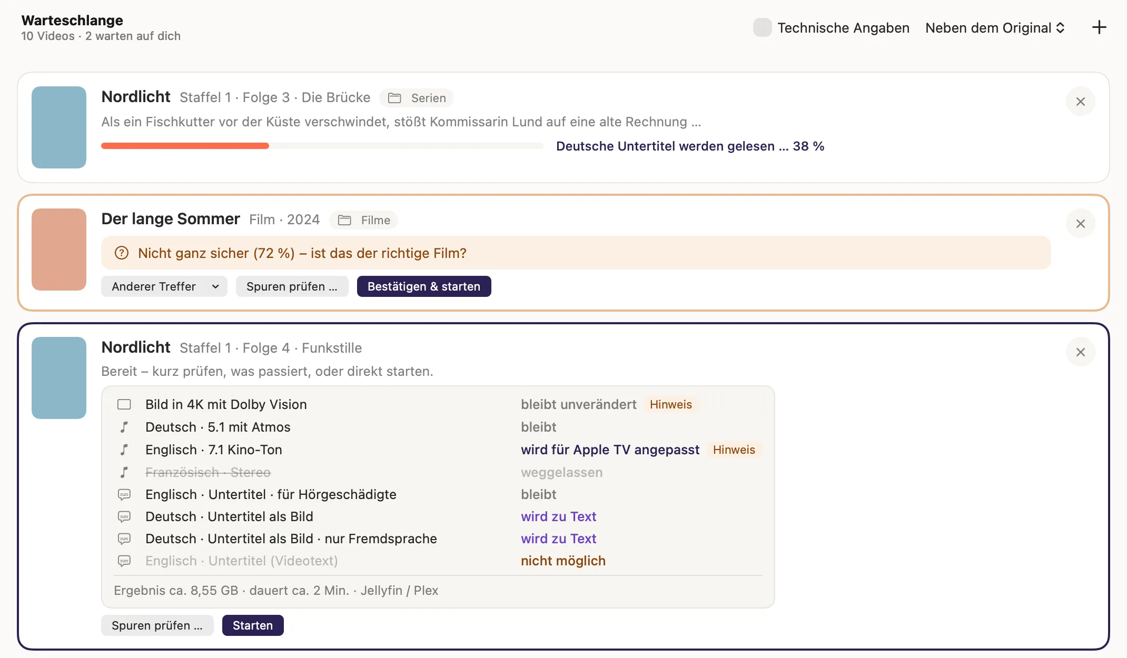Viewport: 1127px width, 658px height.
Task: Open the Neben dem Original dropdown
Action: coord(995,28)
